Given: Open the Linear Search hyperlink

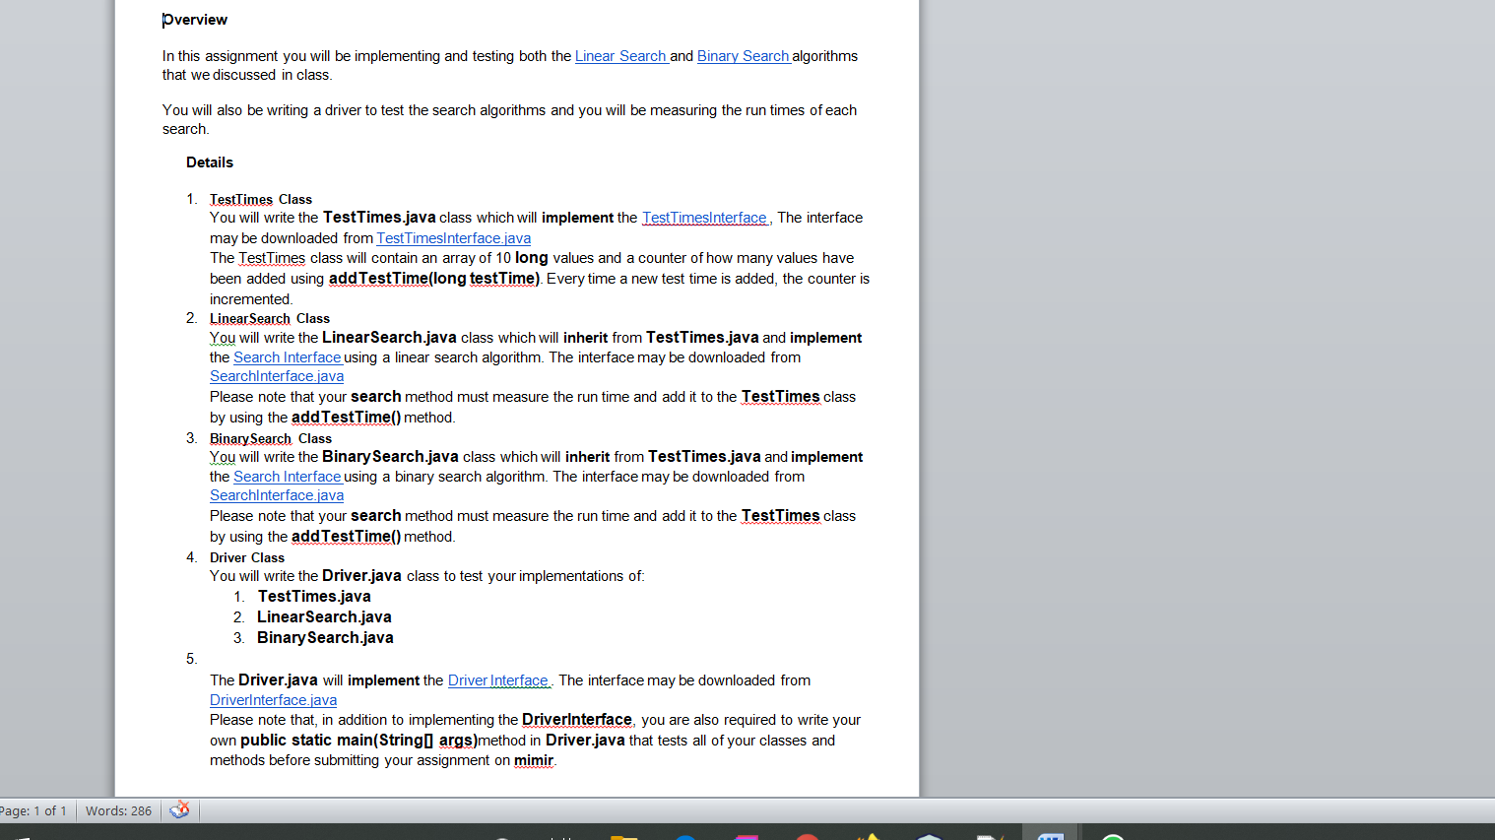Looking at the screenshot, I should pyautogui.click(x=621, y=56).
